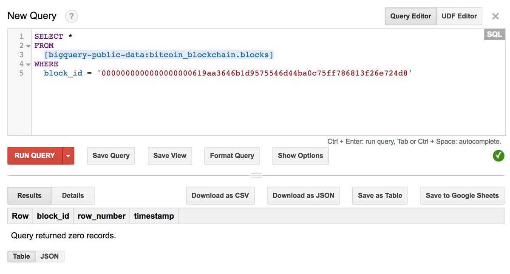Click Format Query button
The width and height of the screenshot is (510, 274).
coord(232,156)
